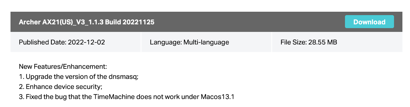Click the Macos13.1 text

point(218,97)
